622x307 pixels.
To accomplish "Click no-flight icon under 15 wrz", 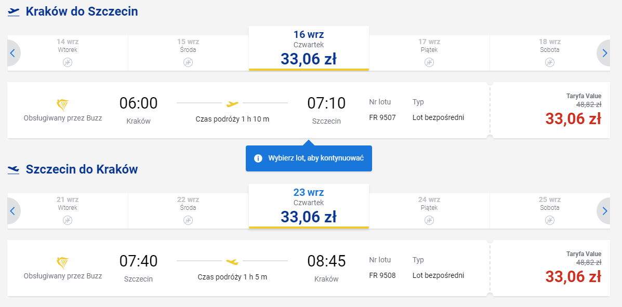I will pyautogui.click(x=188, y=62).
